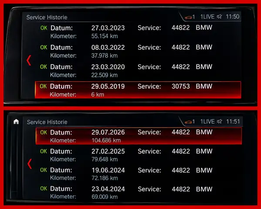Click Service Historie title in upper screen
Image resolution: width=261 pixels, height=209 pixels.
(47, 17)
